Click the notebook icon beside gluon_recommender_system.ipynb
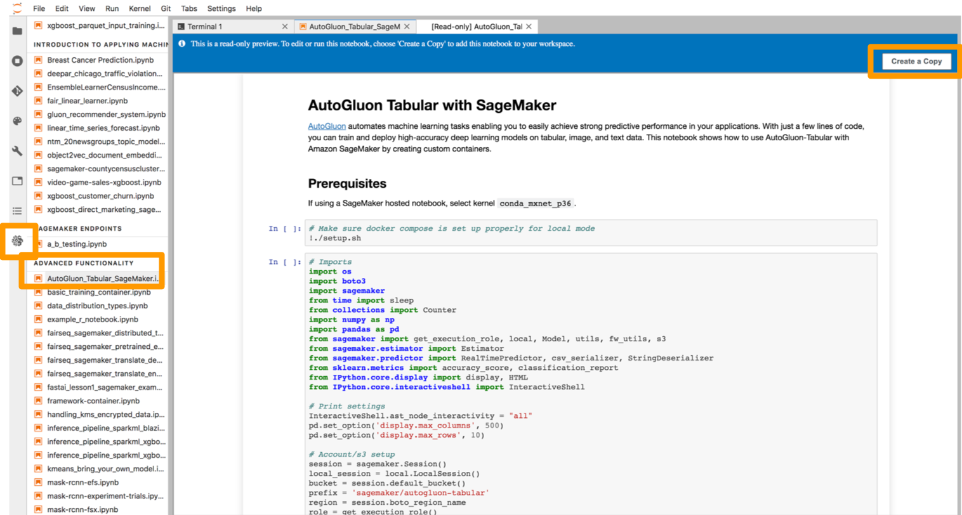The width and height of the screenshot is (962, 515). click(x=38, y=114)
